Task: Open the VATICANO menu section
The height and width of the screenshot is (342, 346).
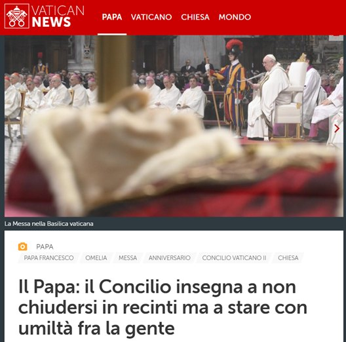Action: (x=151, y=17)
